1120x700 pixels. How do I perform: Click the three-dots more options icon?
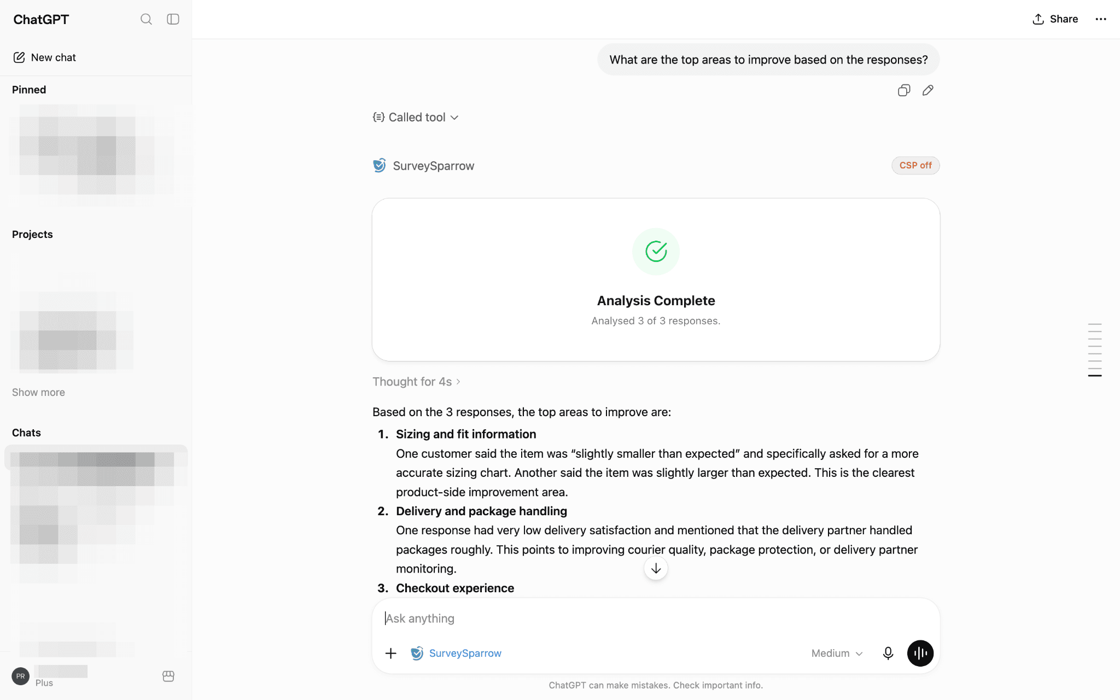[1101, 19]
